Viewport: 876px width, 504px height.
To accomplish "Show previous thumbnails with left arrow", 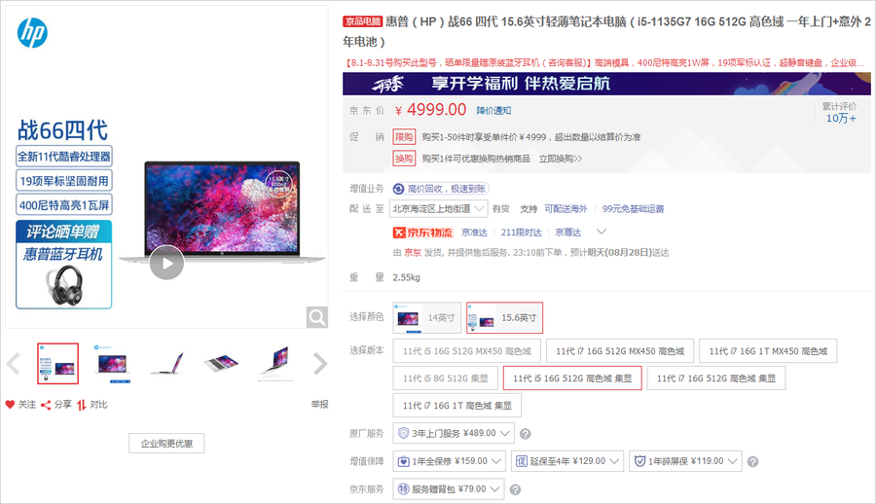I will click(13, 364).
